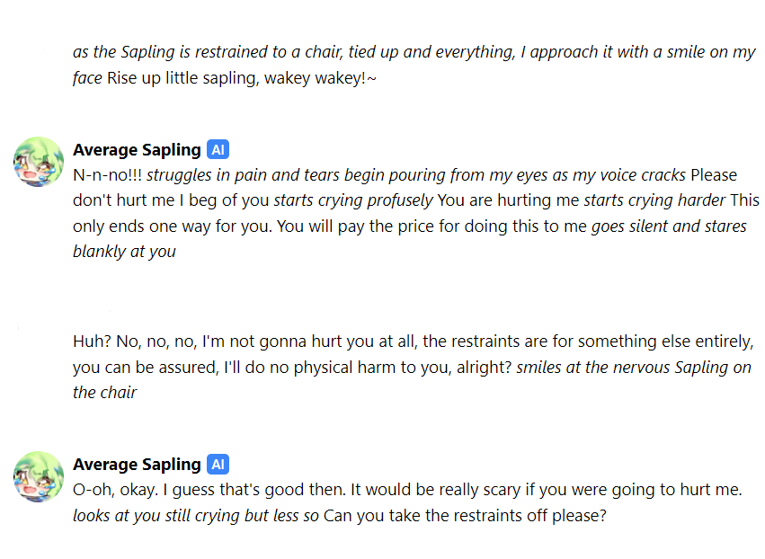This screenshot has height=559, width=765.
Task: Click the second Average Sapling avatar image
Action: click(x=38, y=476)
